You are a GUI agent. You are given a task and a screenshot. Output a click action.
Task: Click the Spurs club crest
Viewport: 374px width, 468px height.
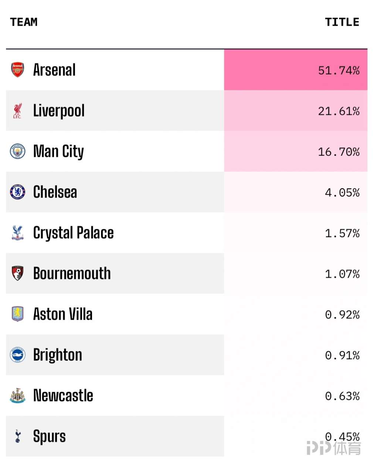pyautogui.click(x=17, y=436)
